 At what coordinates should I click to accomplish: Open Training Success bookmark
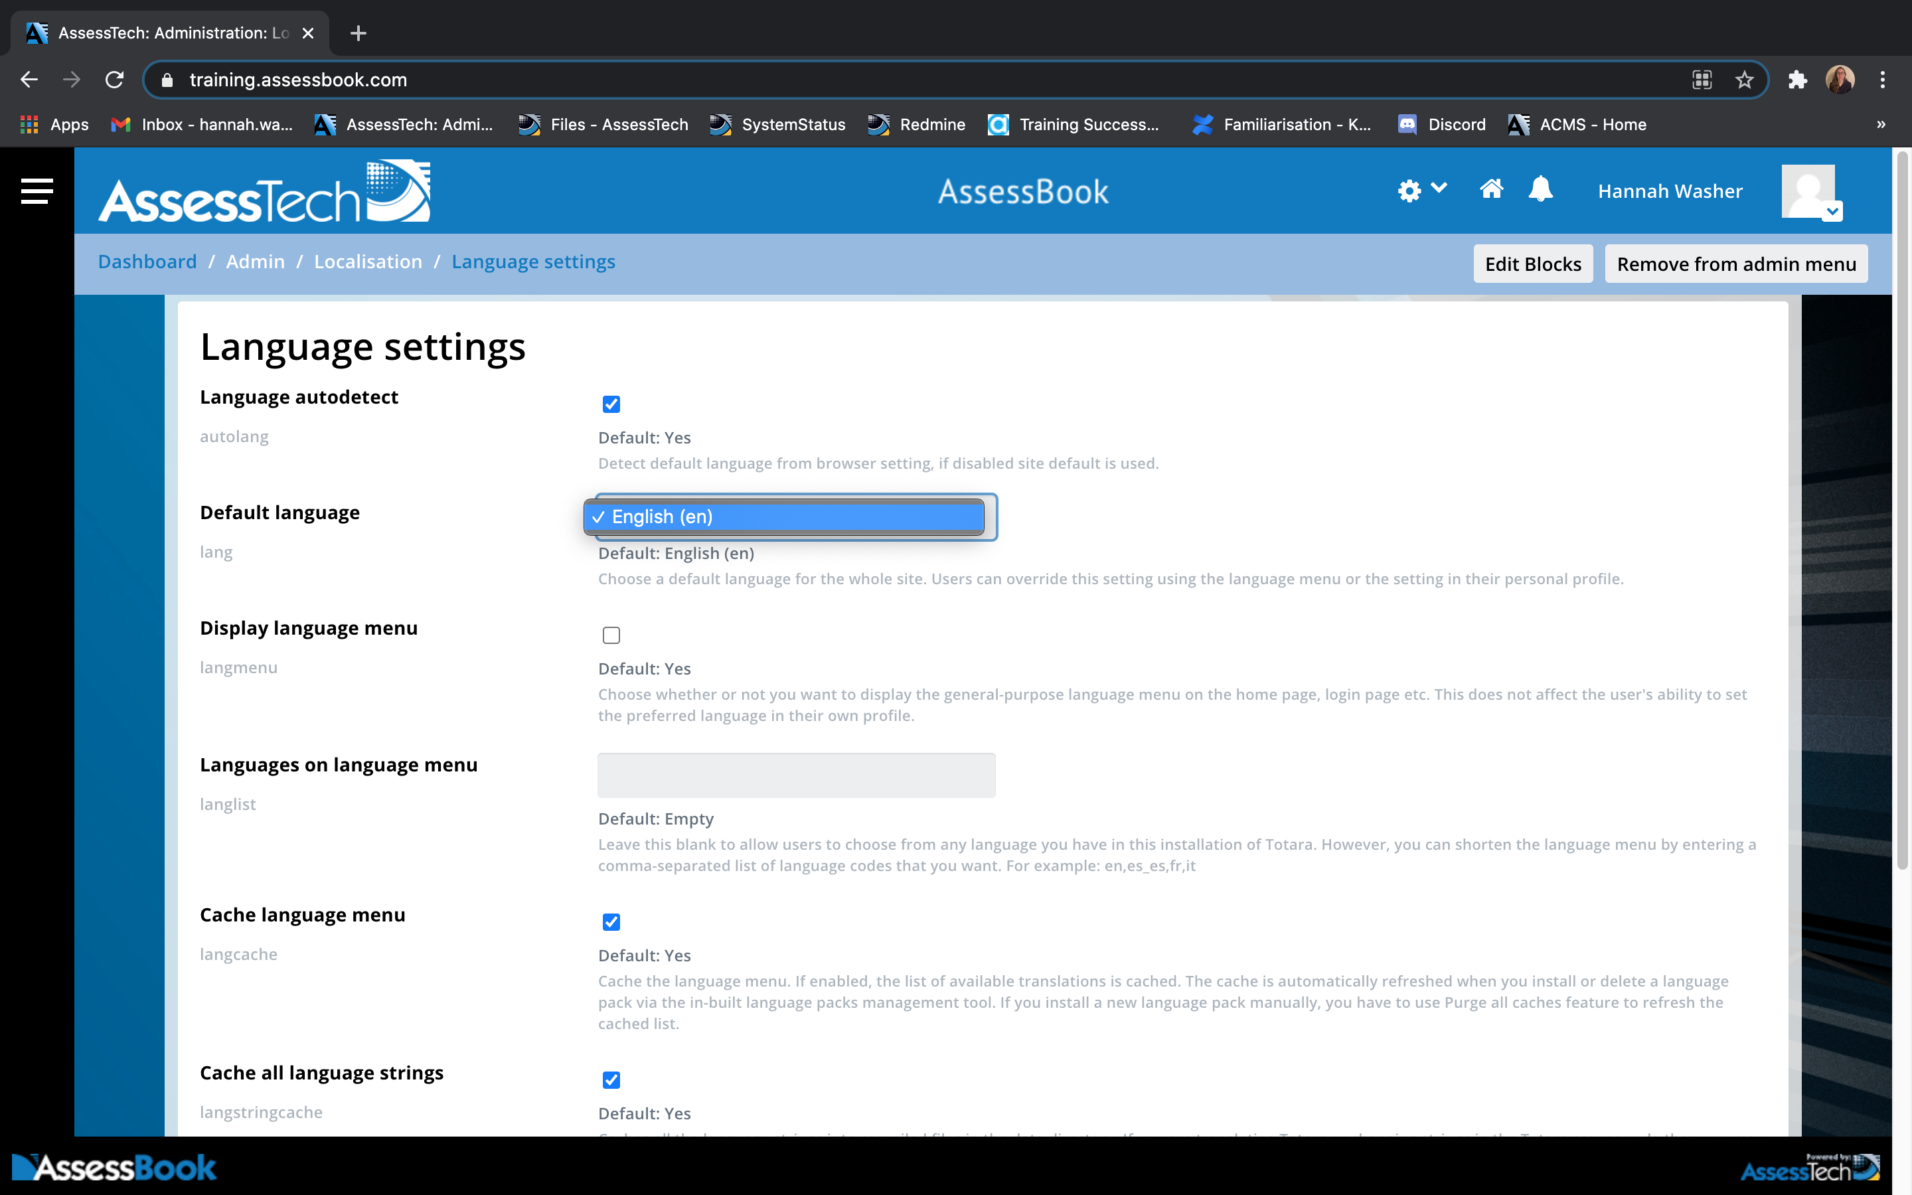1074,124
